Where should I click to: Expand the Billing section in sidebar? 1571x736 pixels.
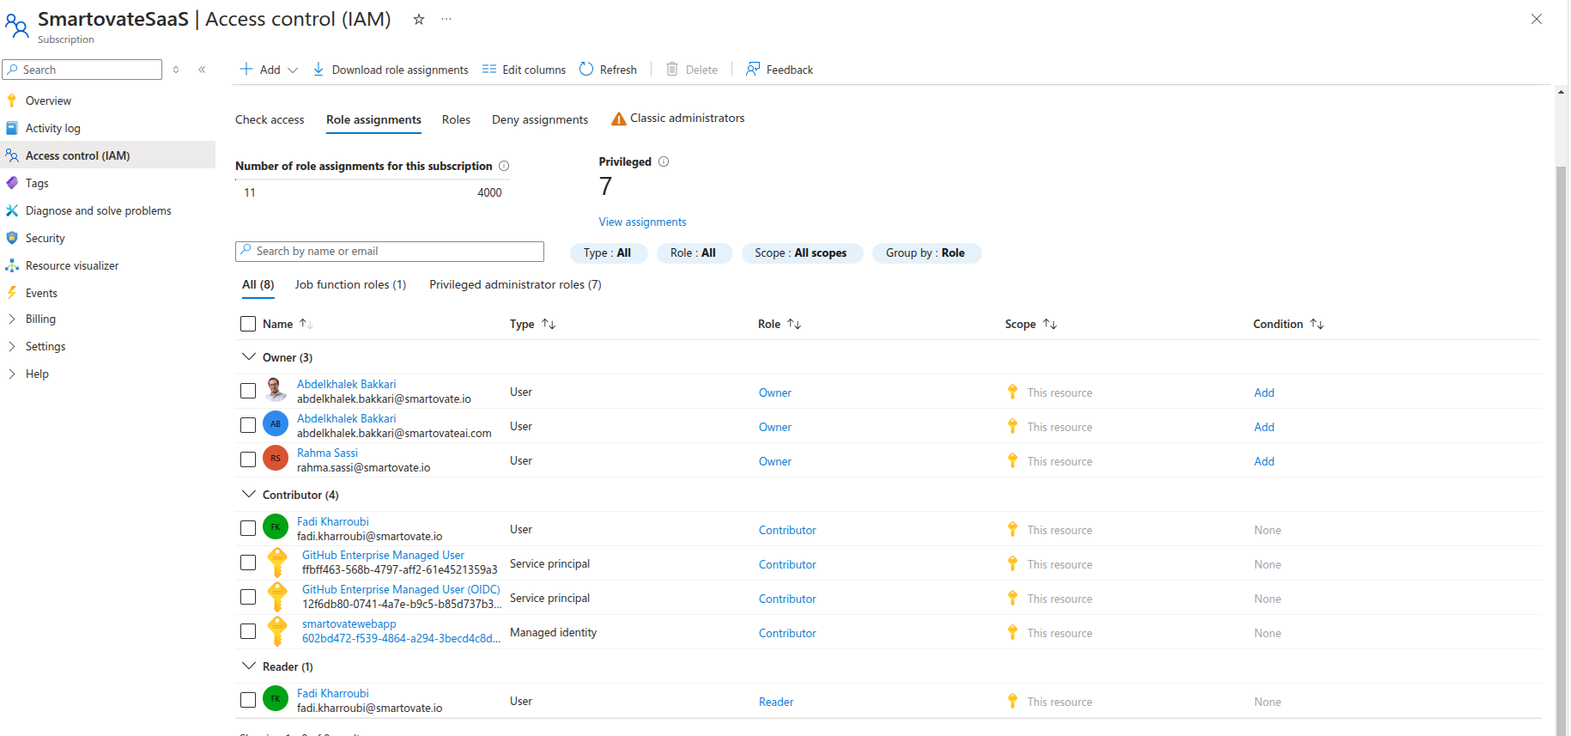click(x=12, y=319)
